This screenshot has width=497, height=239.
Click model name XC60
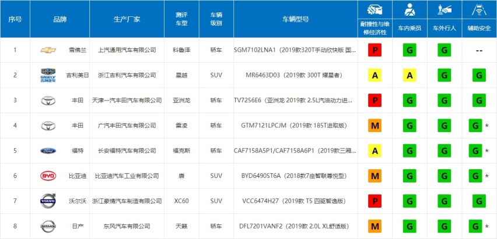(x=181, y=201)
